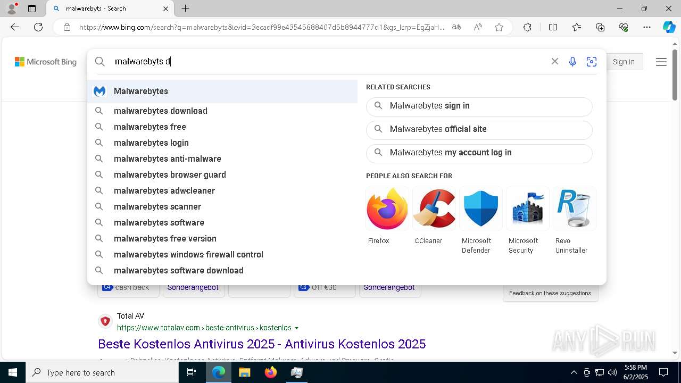Select related search Malwarebytes sign in
This screenshot has height=383, width=681.
(479, 106)
